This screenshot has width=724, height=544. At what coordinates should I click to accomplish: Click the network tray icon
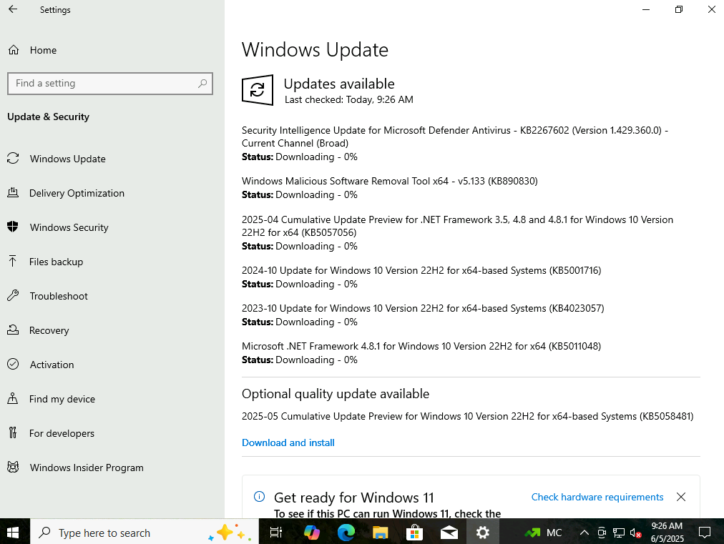tap(619, 533)
